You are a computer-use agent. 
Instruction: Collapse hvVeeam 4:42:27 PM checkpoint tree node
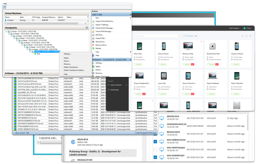[x=6, y=31]
